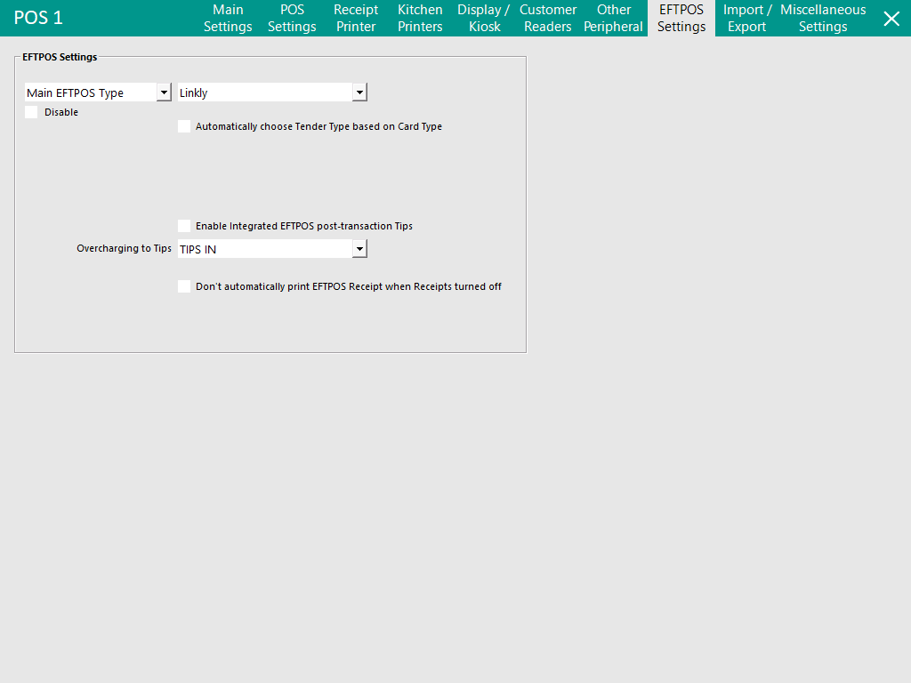Enable Integrated EFTPOS post-transaction Tips
Screen dimensions: 911x683
tap(184, 226)
